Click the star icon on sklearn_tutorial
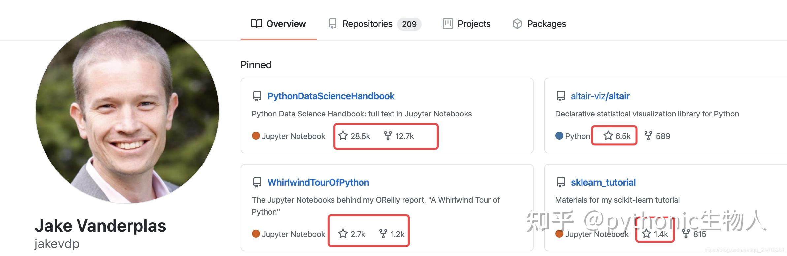 pyautogui.click(x=646, y=233)
